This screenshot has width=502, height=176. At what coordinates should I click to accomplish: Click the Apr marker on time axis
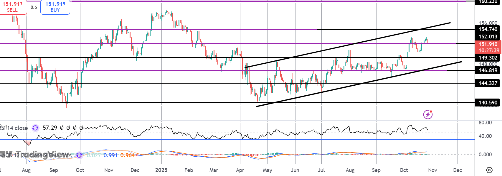[x=240, y=170]
